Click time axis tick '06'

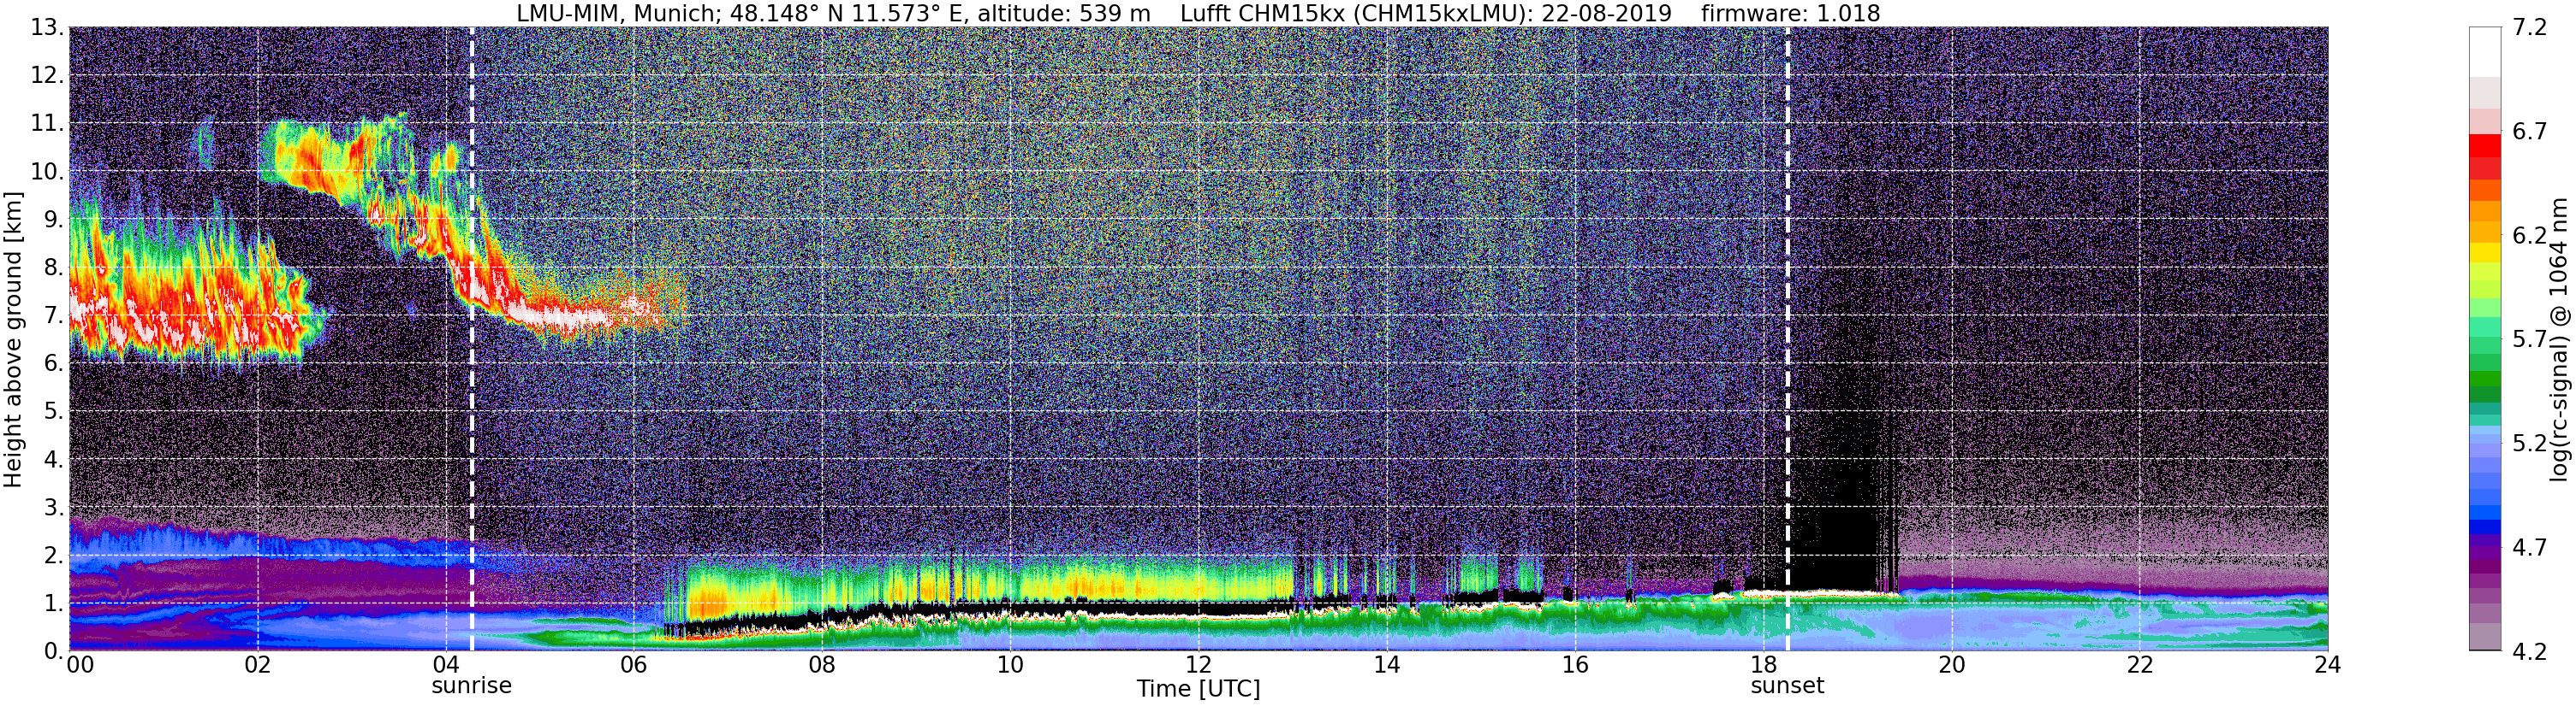click(x=634, y=665)
